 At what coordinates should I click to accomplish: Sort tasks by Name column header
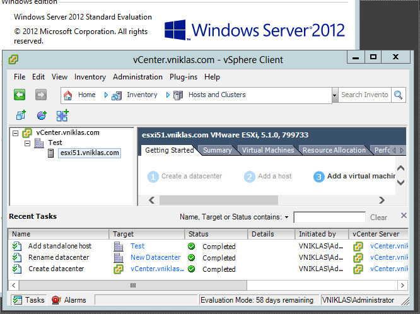[x=59, y=234]
